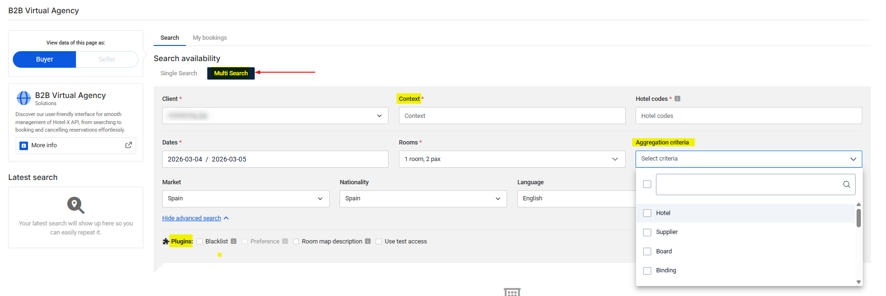
Task: Click the aggregation criteria list scrollbar thumb
Action: click(858, 218)
